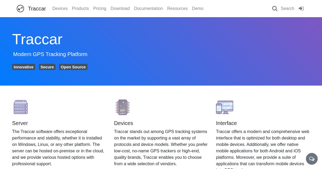Click the Innovative badge
The width and height of the screenshot is (322, 169).
[x=24, y=67]
